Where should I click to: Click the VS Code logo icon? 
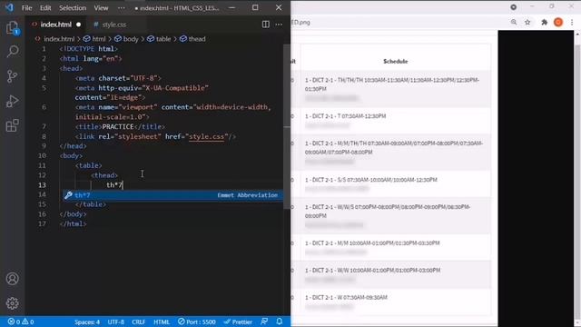click(x=9, y=7)
